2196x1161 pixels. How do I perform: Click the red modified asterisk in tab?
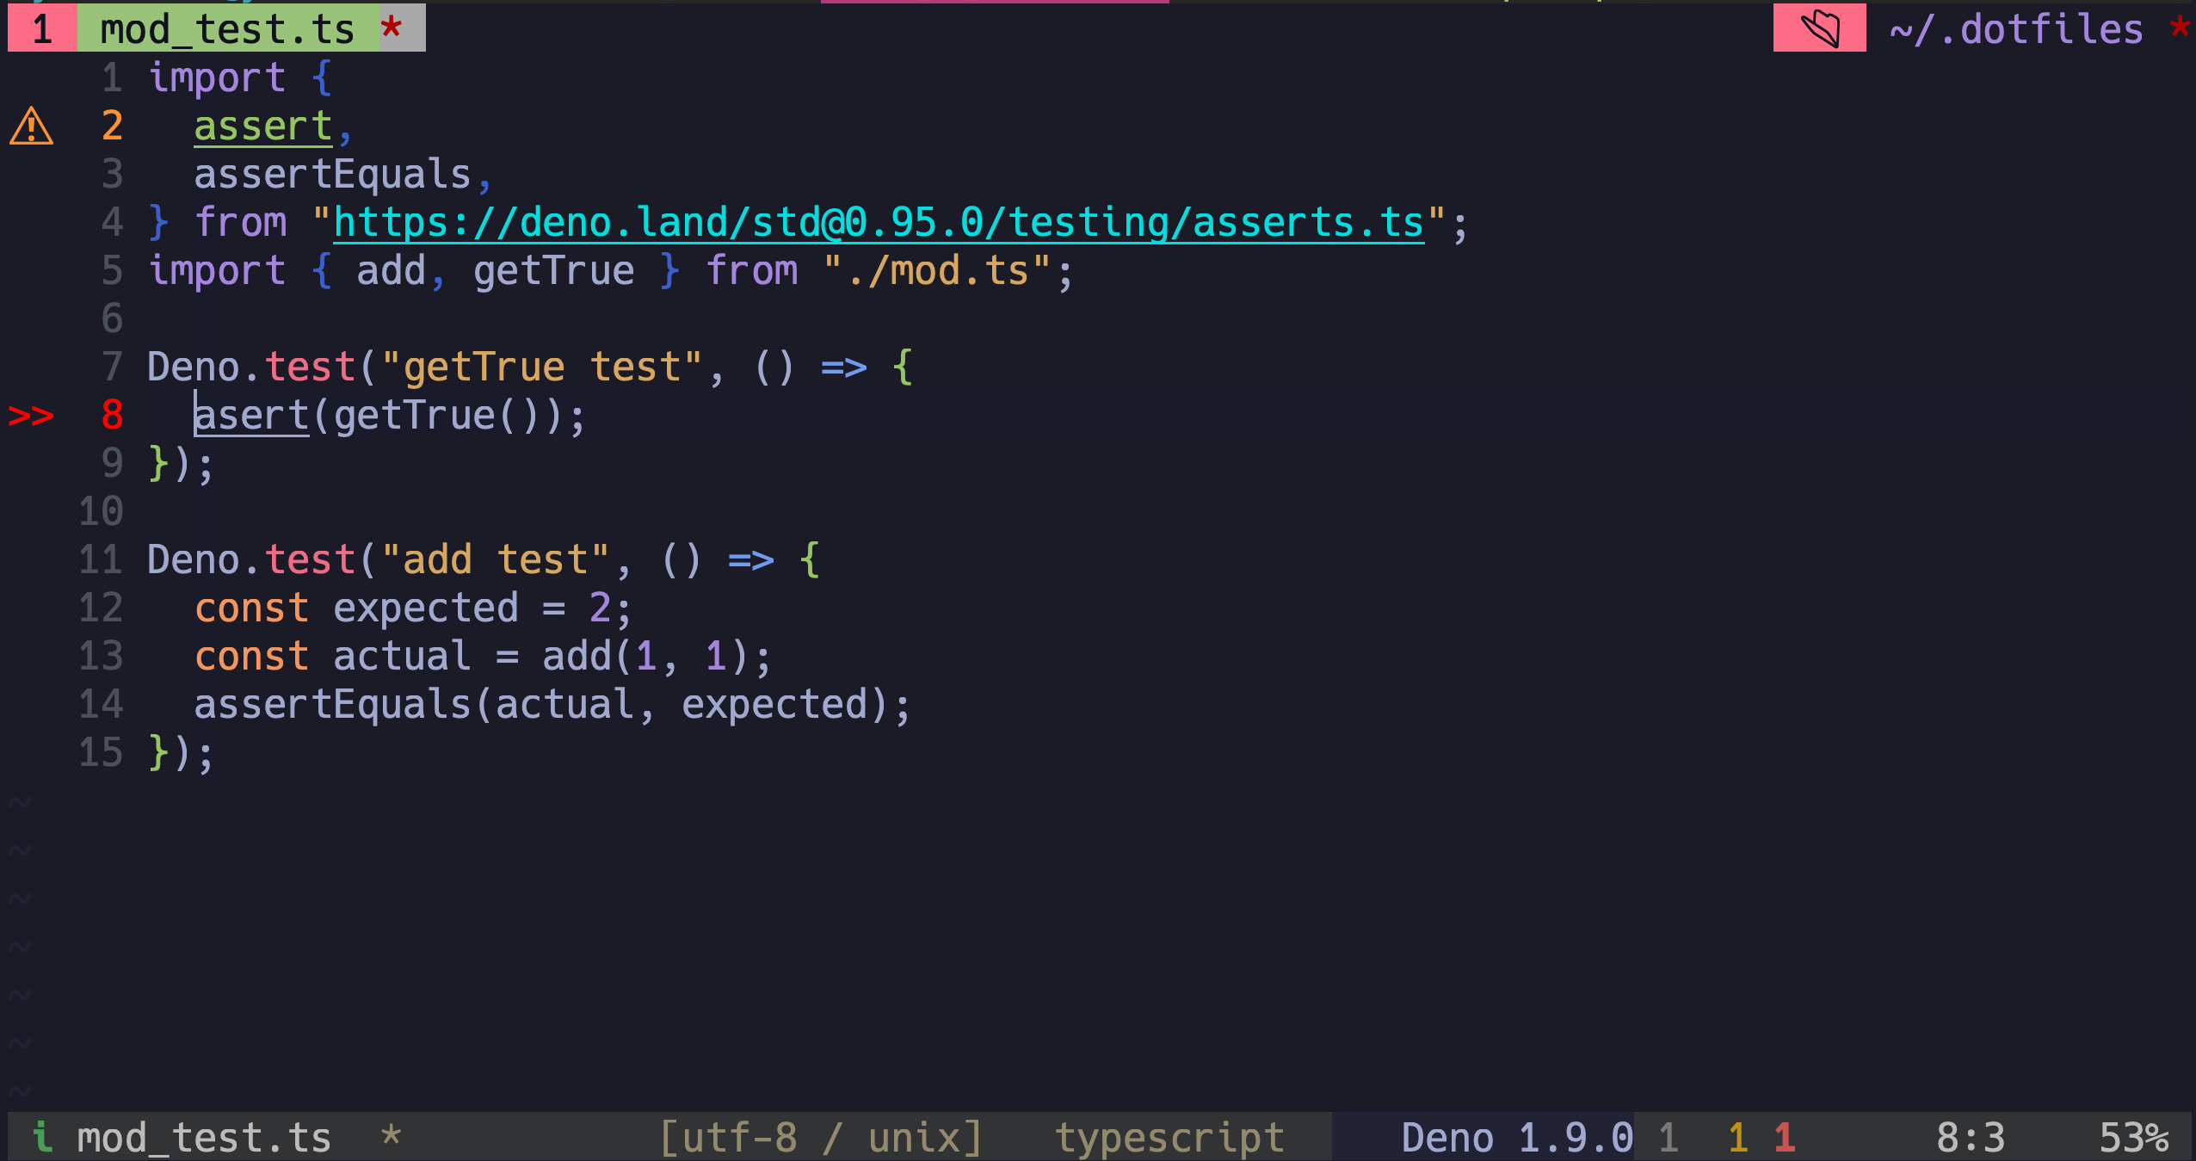(392, 28)
